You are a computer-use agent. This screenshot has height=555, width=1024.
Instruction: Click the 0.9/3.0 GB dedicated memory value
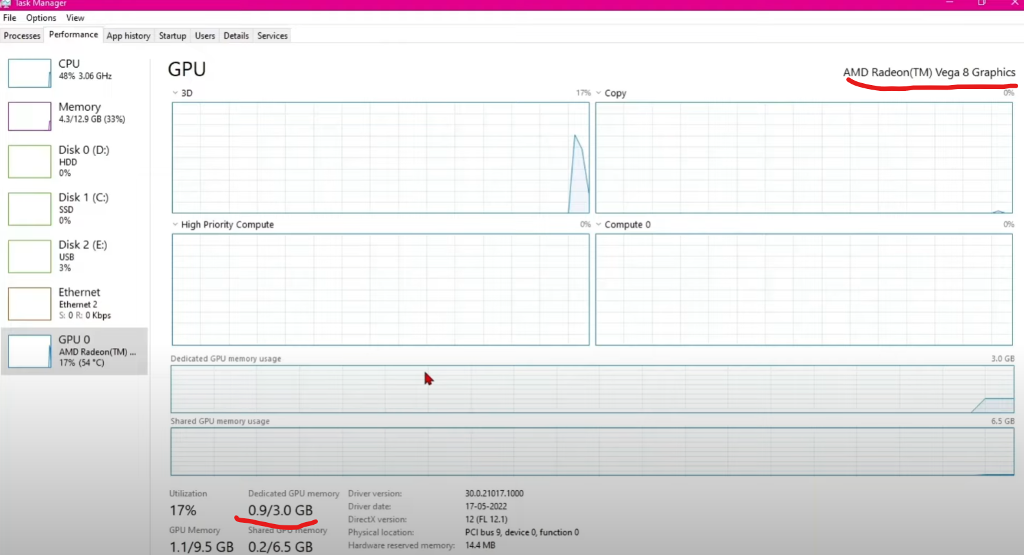[281, 511]
